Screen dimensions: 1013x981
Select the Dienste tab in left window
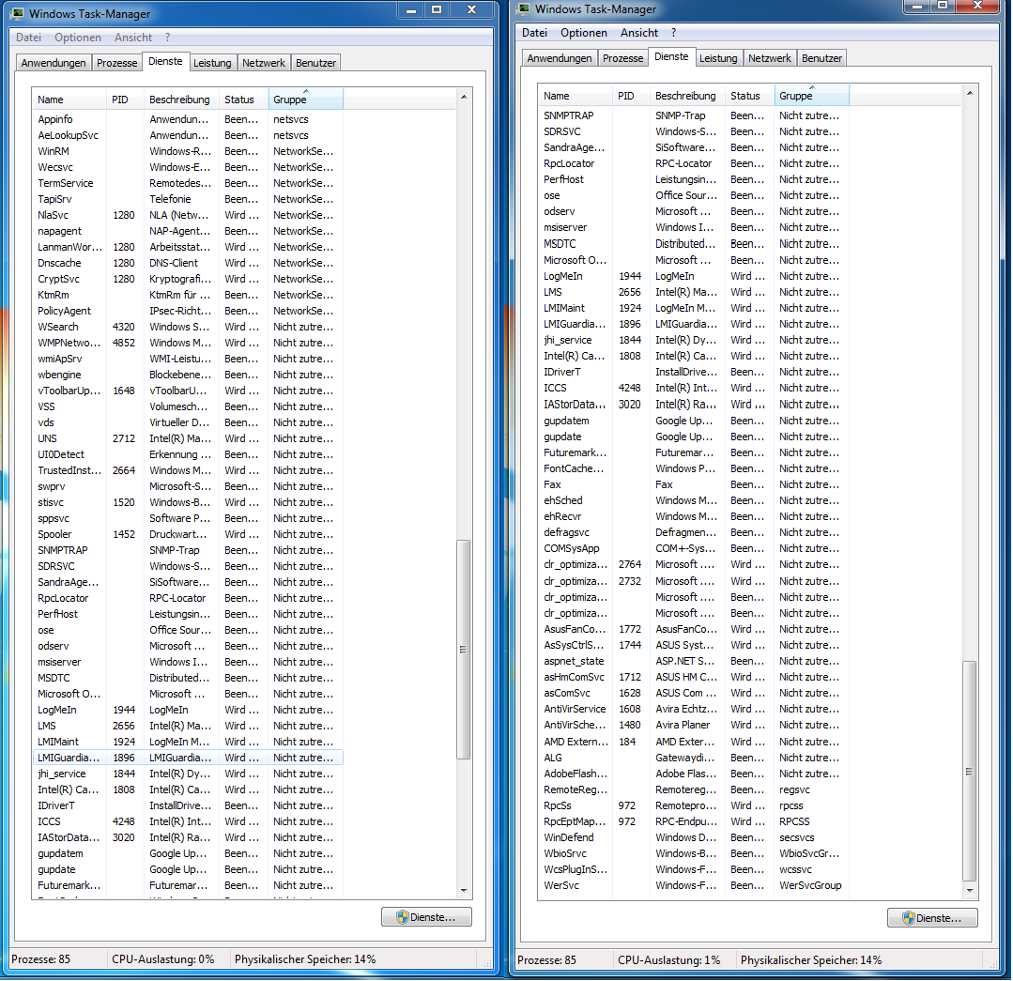[165, 61]
